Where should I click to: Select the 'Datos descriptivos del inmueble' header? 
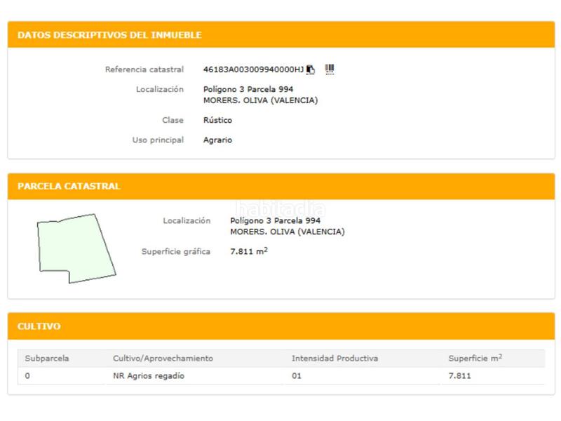pos(109,35)
